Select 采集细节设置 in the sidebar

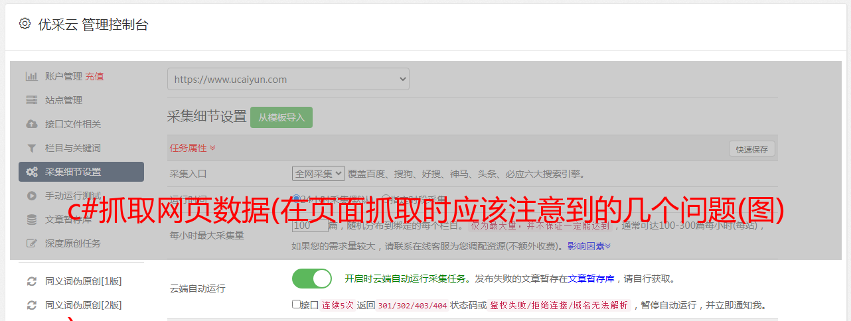coord(81,172)
